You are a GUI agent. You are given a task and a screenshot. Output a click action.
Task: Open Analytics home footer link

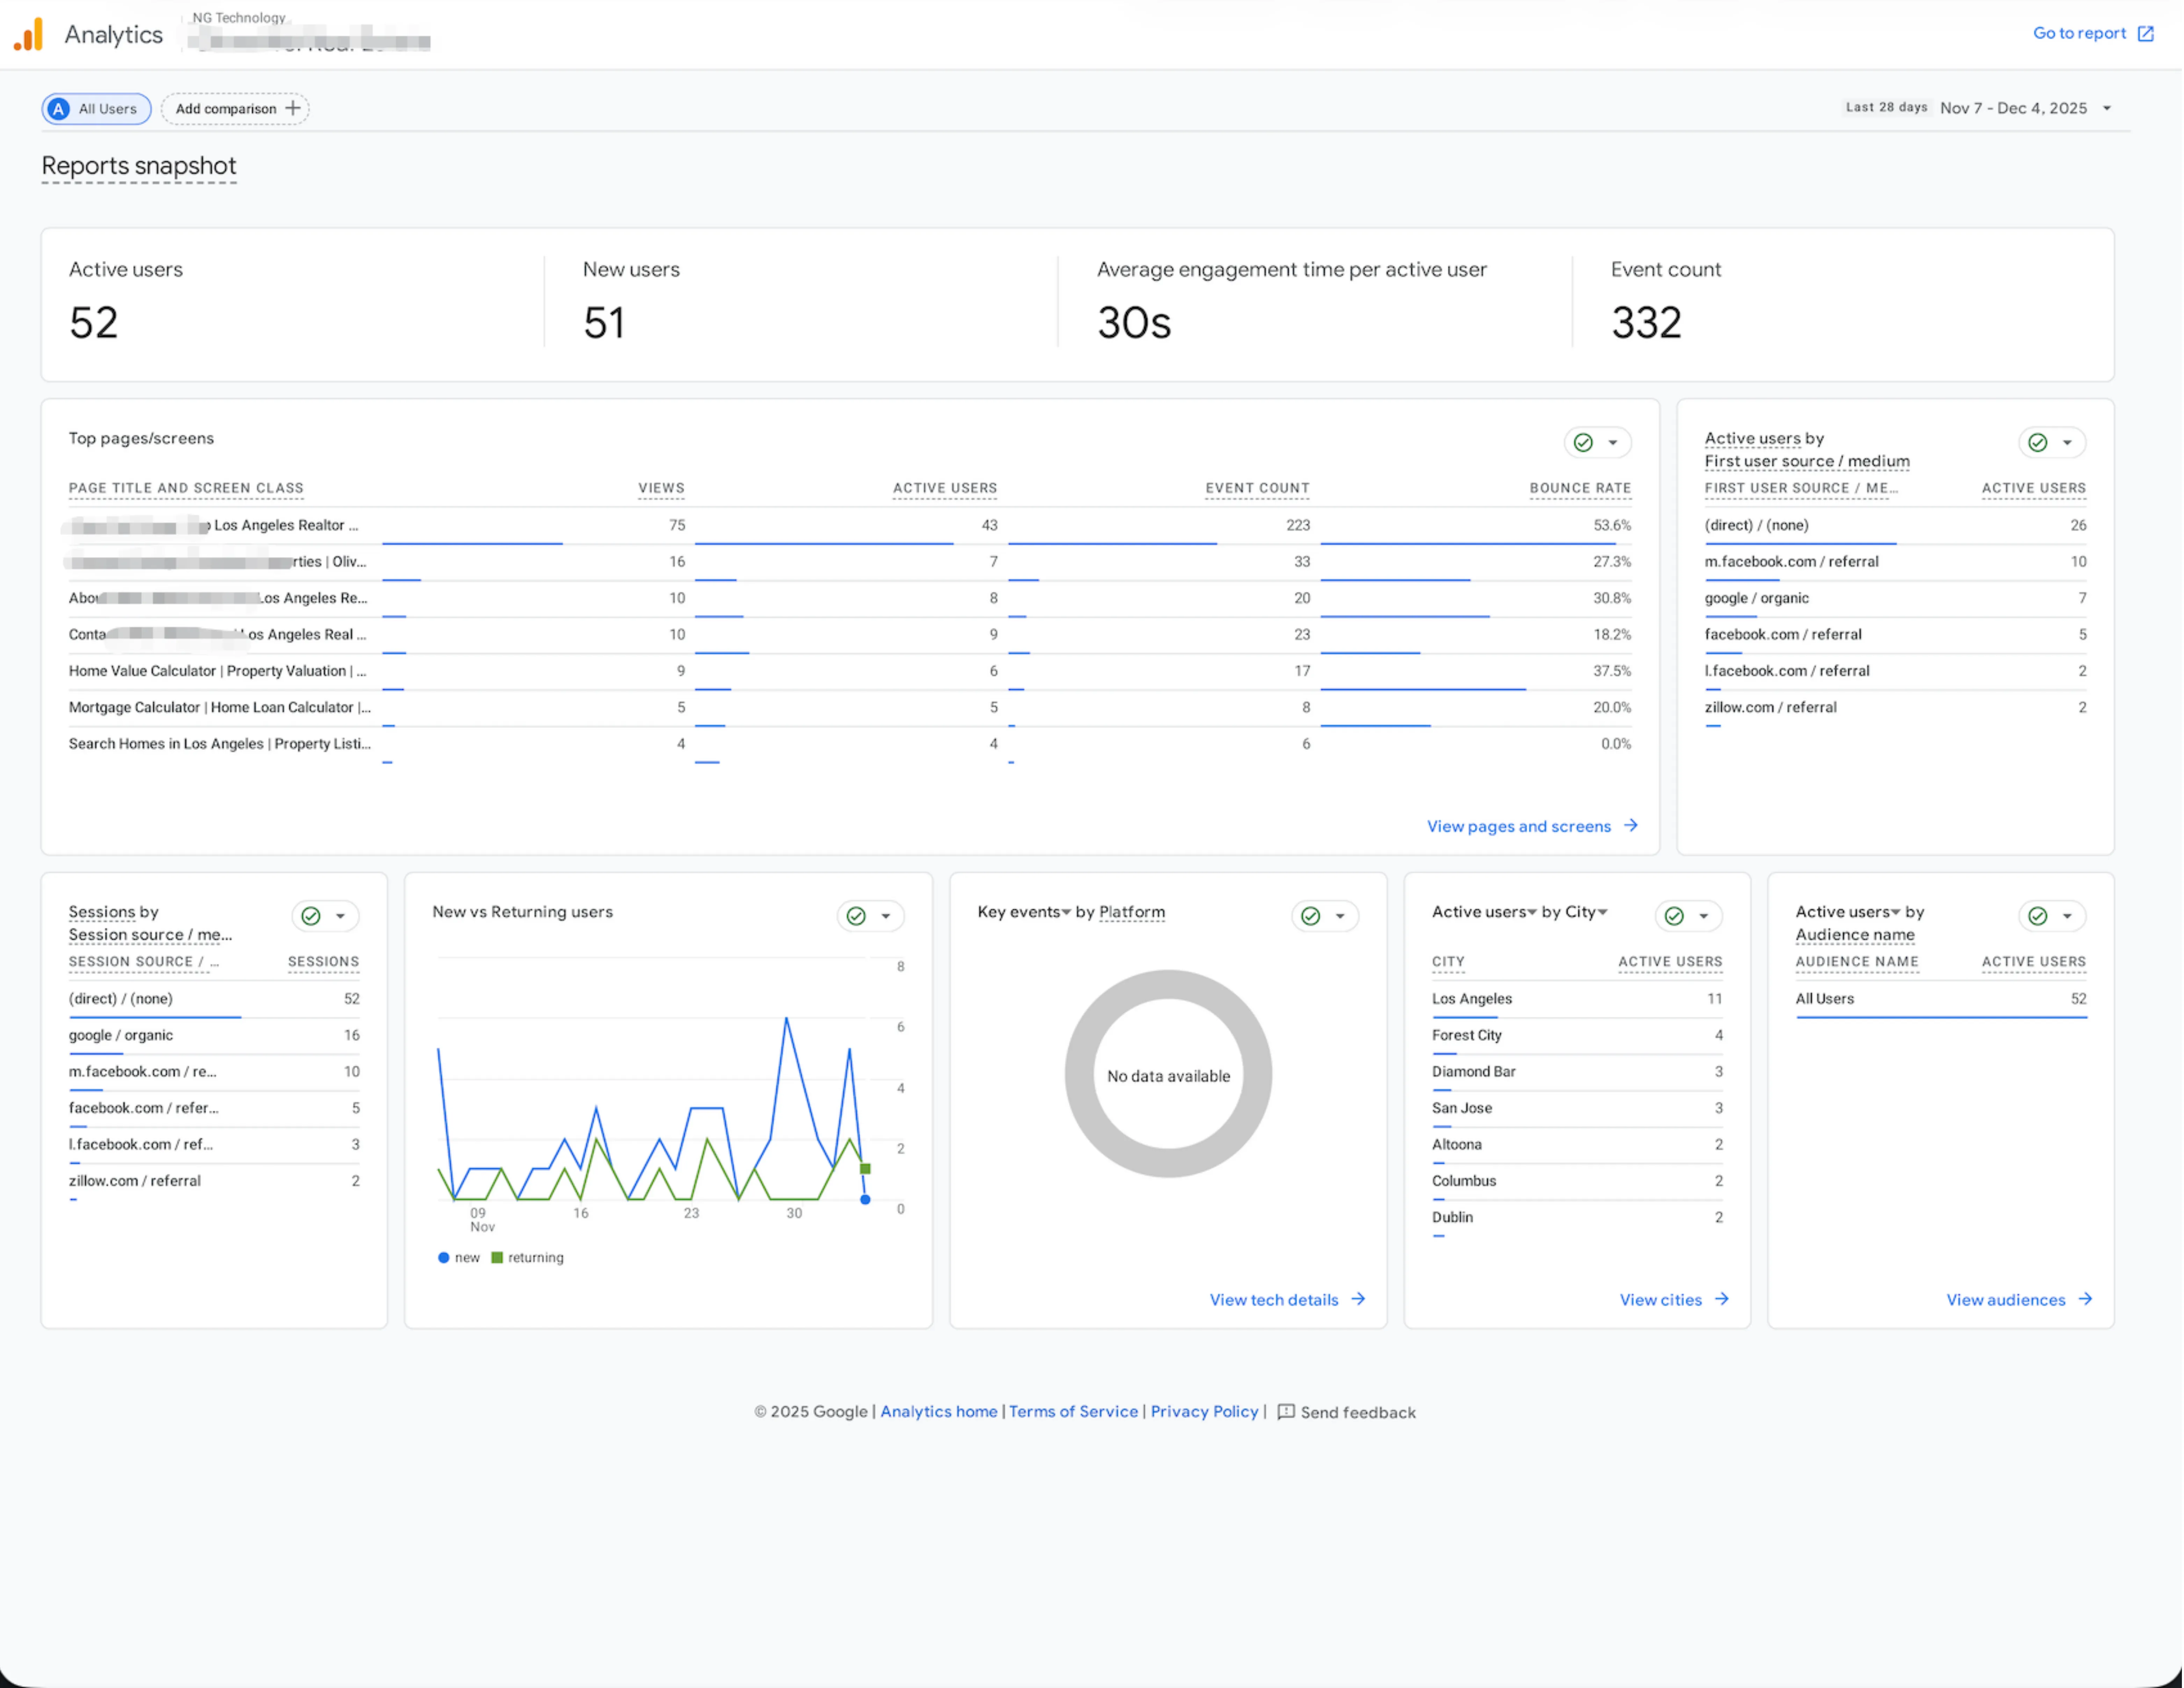[x=939, y=1412]
